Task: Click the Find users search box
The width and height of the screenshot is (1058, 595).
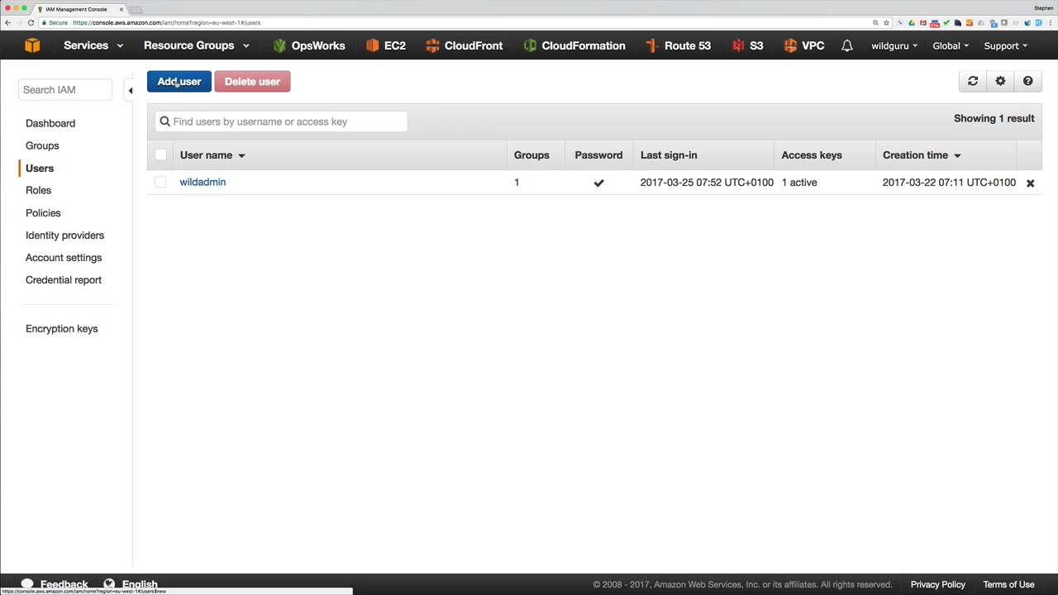Action: point(281,121)
